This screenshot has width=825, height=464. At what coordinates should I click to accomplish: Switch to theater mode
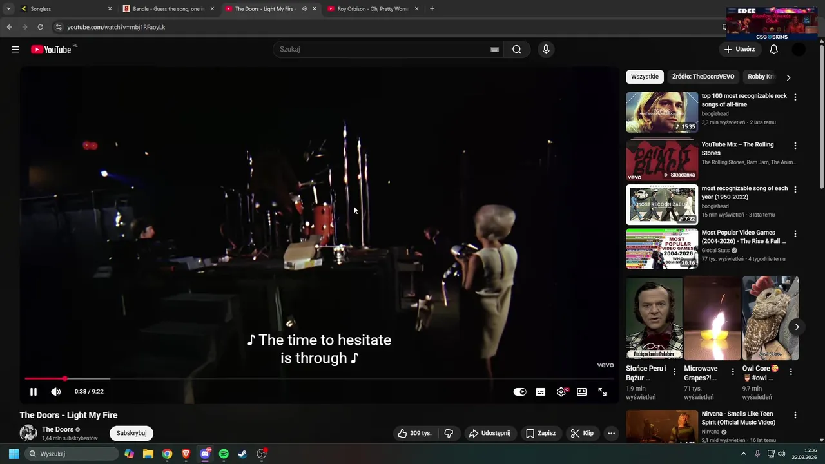[582, 392]
